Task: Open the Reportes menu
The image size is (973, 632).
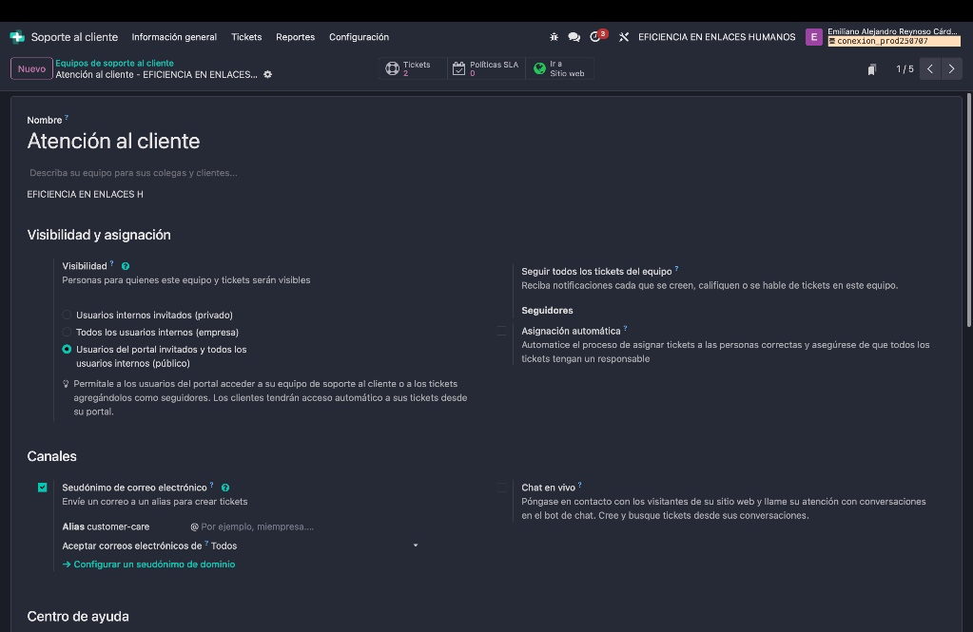Action: (x=295, y=37)
